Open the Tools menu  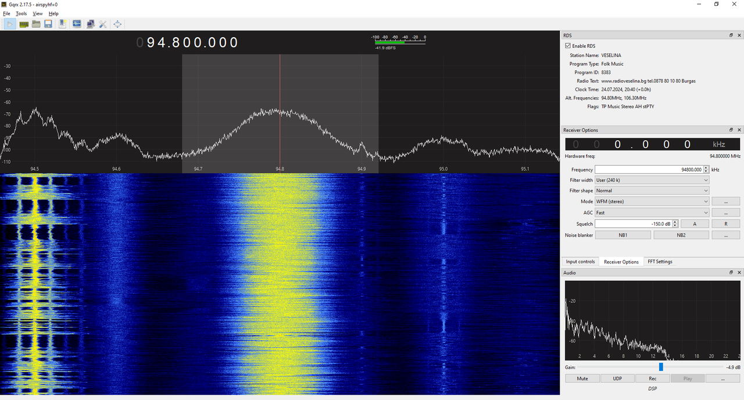pos(21,13)
